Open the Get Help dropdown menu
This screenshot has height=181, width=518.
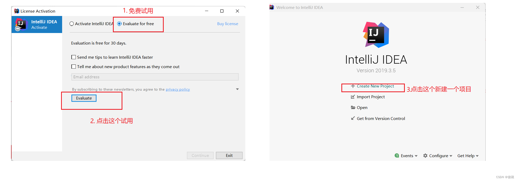point(468,156)
